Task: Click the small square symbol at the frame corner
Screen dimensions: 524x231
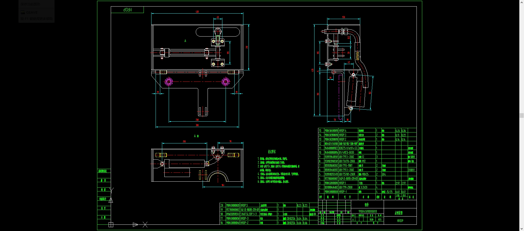Action: coord(111,225)
